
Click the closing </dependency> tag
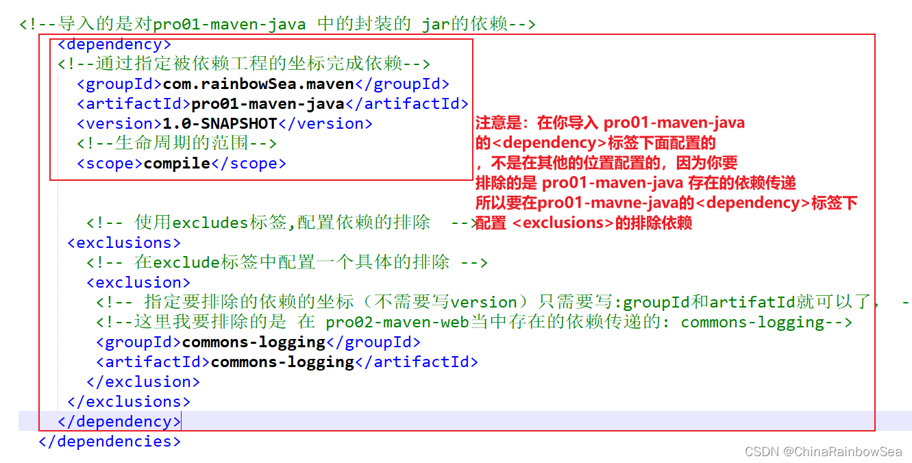[x=119, y=422]
